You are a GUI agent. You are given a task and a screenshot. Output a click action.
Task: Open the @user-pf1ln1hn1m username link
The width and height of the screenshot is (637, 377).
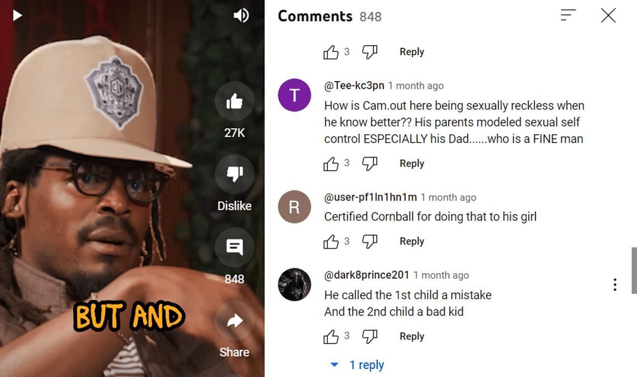(x=370, y=197)
